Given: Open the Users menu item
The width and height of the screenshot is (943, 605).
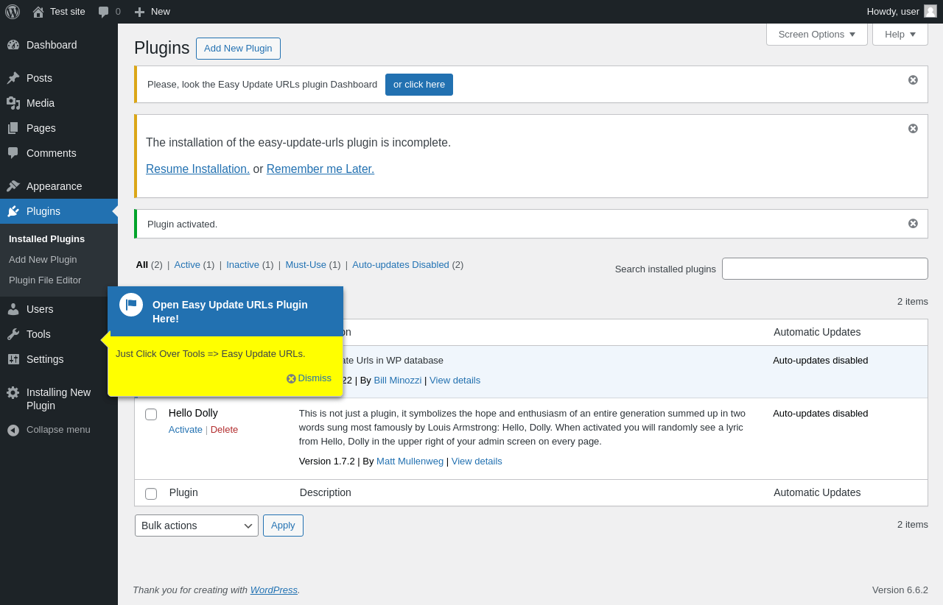Looking at the screenshot, I should [x=59, y=309].
